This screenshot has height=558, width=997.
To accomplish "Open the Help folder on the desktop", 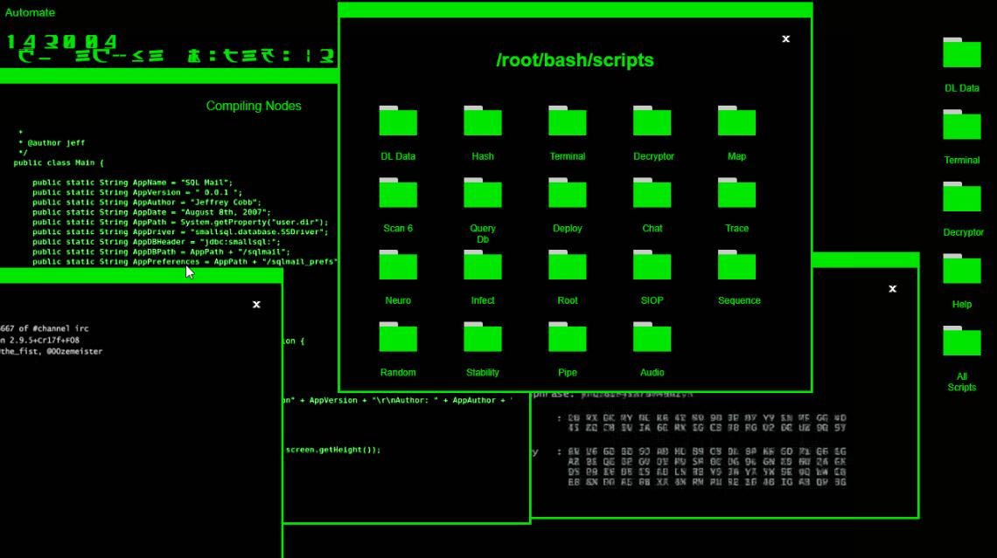I will pos(961,269).
